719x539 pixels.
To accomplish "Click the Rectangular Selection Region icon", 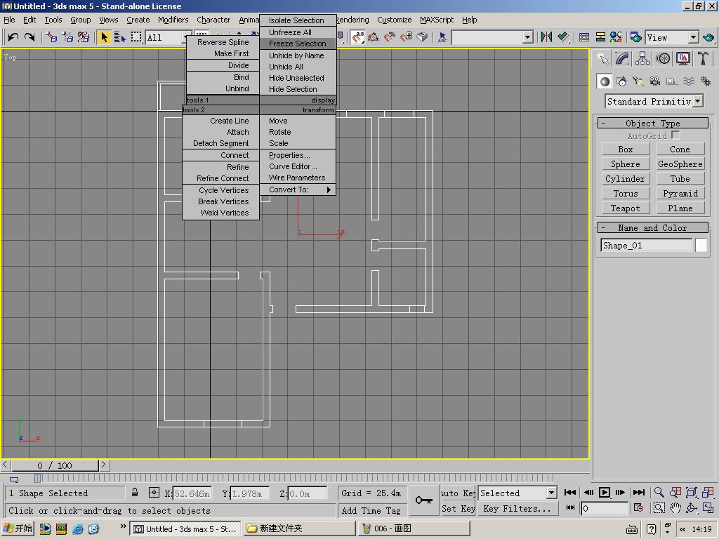I will point(136,37).
